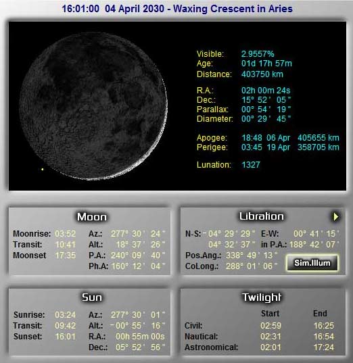Select the Astronomical twilight end time
The height and width of the screenshot is (363, 353).
pyautogui.click(x=323, y=347)
